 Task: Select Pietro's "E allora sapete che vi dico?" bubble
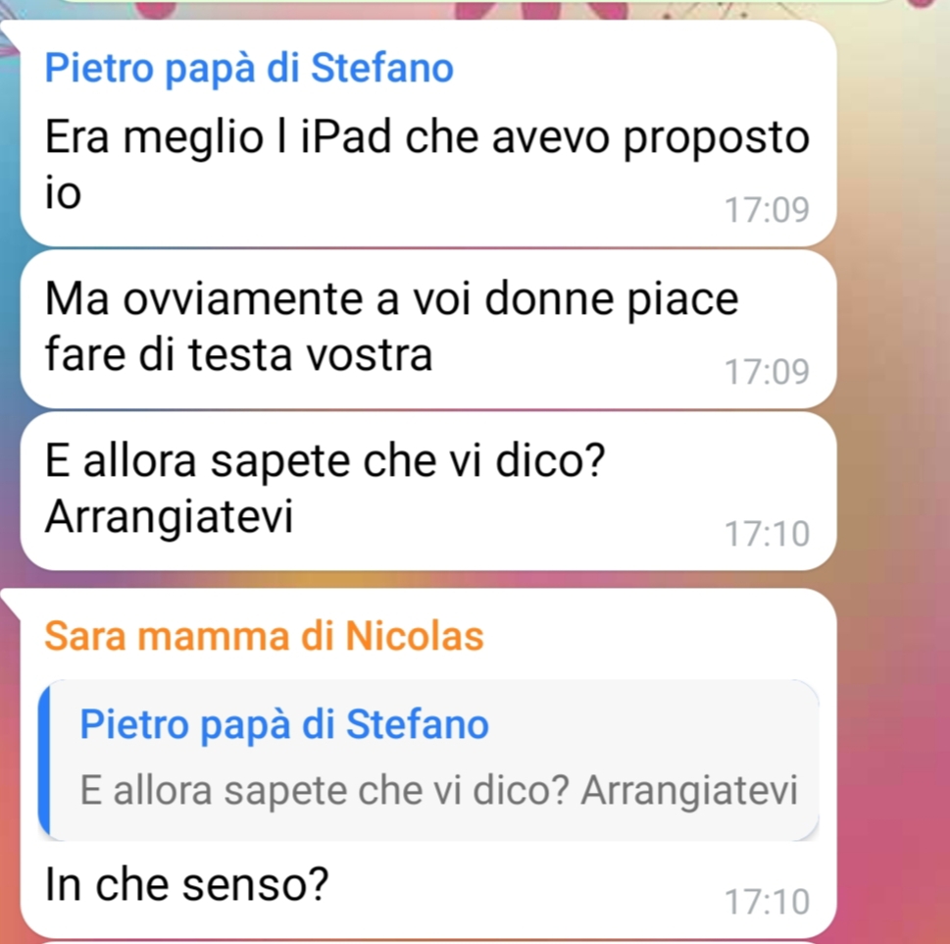[x=427, y=491]
